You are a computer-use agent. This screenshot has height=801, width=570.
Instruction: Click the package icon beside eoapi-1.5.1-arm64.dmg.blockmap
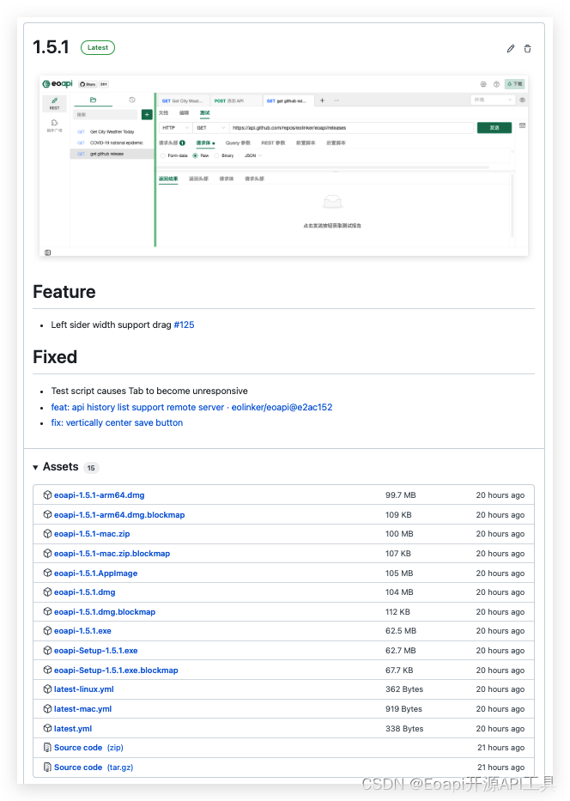pos(47,514)
